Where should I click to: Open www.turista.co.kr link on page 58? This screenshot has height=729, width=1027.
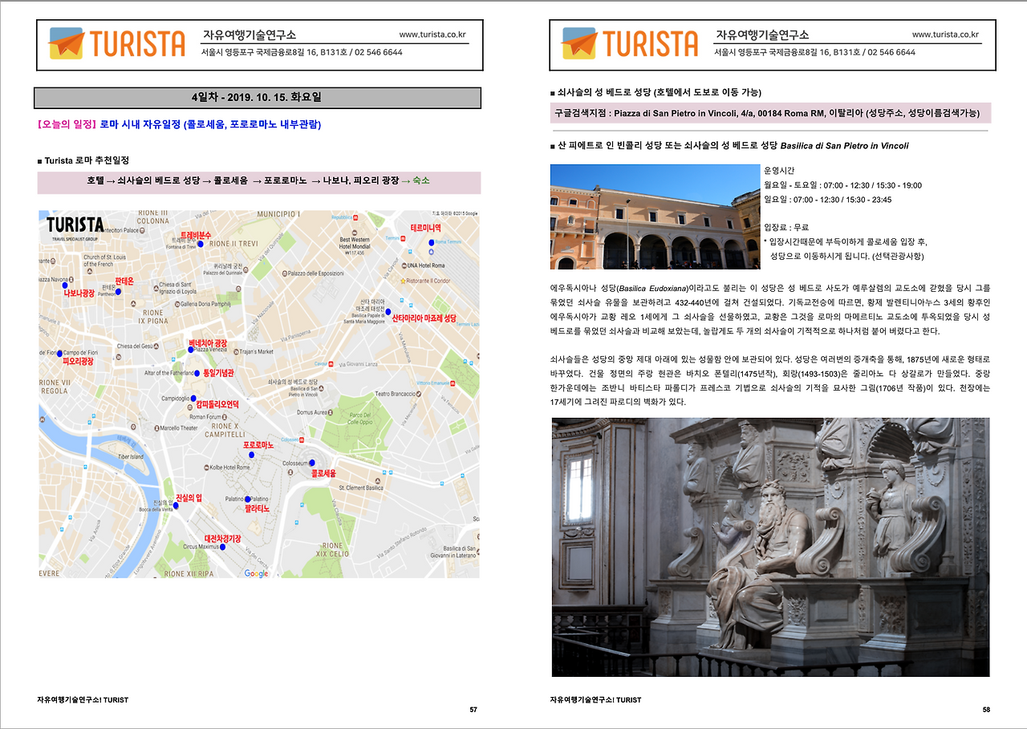pyautogui.click(x=945, y=34)
